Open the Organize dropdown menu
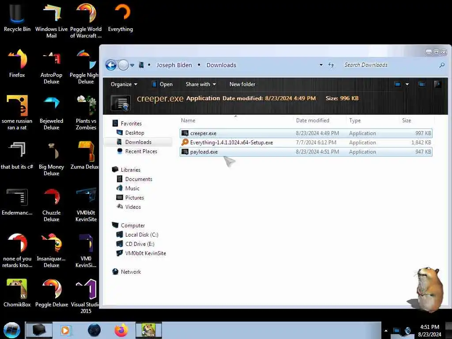 coord(124,84)
